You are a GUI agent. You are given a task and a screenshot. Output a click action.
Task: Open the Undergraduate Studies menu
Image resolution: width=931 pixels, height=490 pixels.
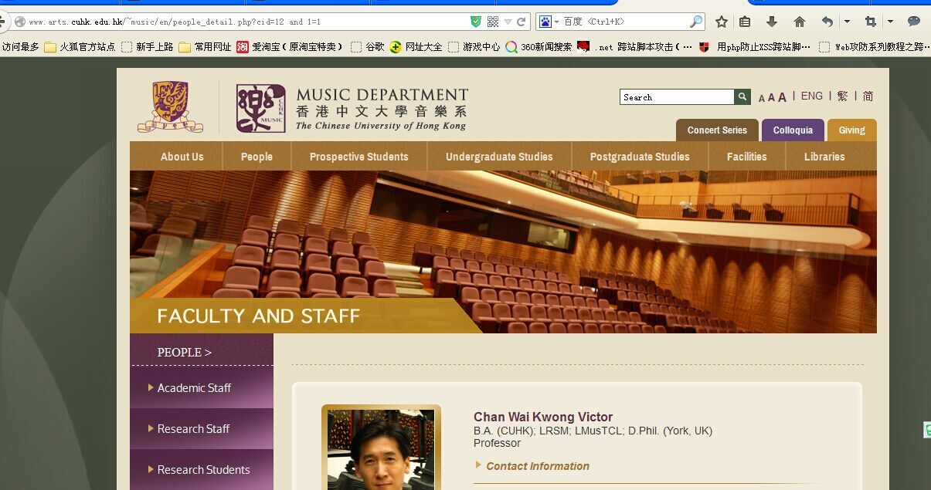tap(499, 156)
